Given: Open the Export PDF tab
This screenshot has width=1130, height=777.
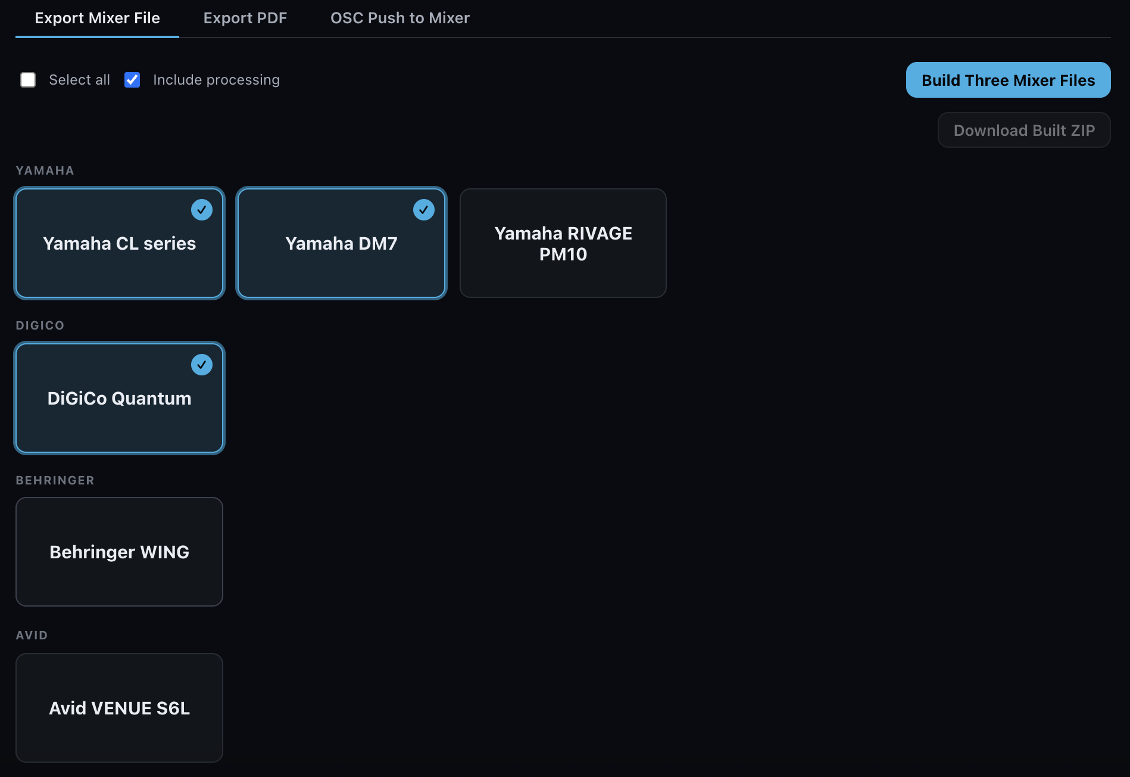Looking at the screenshot, I should tap(245, 18).
